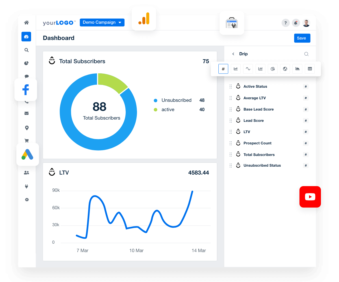339x282 pixels.
Task: Toggle the area chart widget type
Action: pos(297,69)
